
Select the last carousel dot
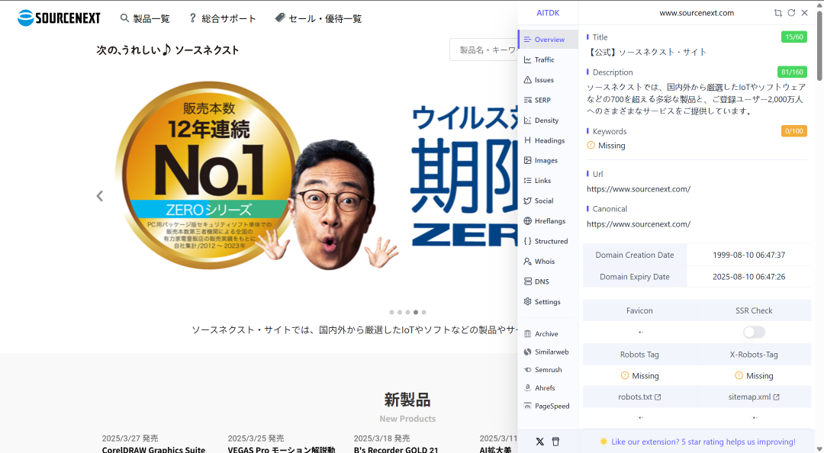pos(423,312)
